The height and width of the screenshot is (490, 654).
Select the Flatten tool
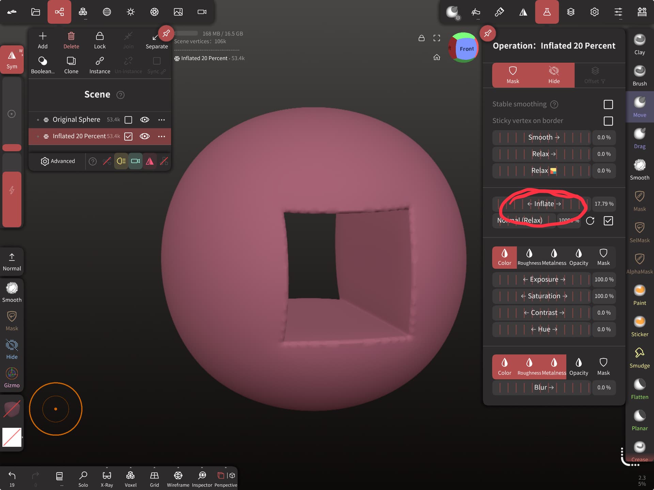[x=639, y=389]
